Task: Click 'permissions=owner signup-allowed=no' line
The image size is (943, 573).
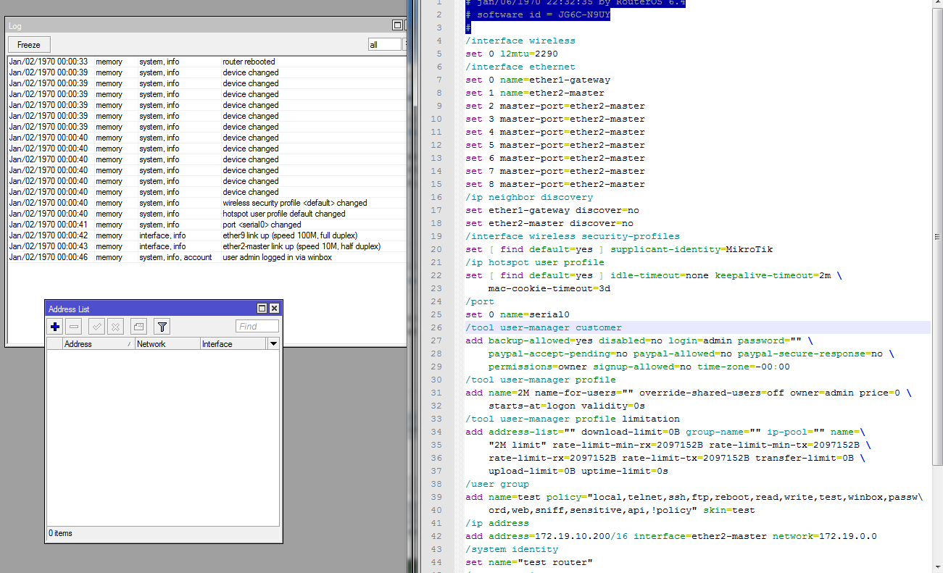Action: pos(639,367)
